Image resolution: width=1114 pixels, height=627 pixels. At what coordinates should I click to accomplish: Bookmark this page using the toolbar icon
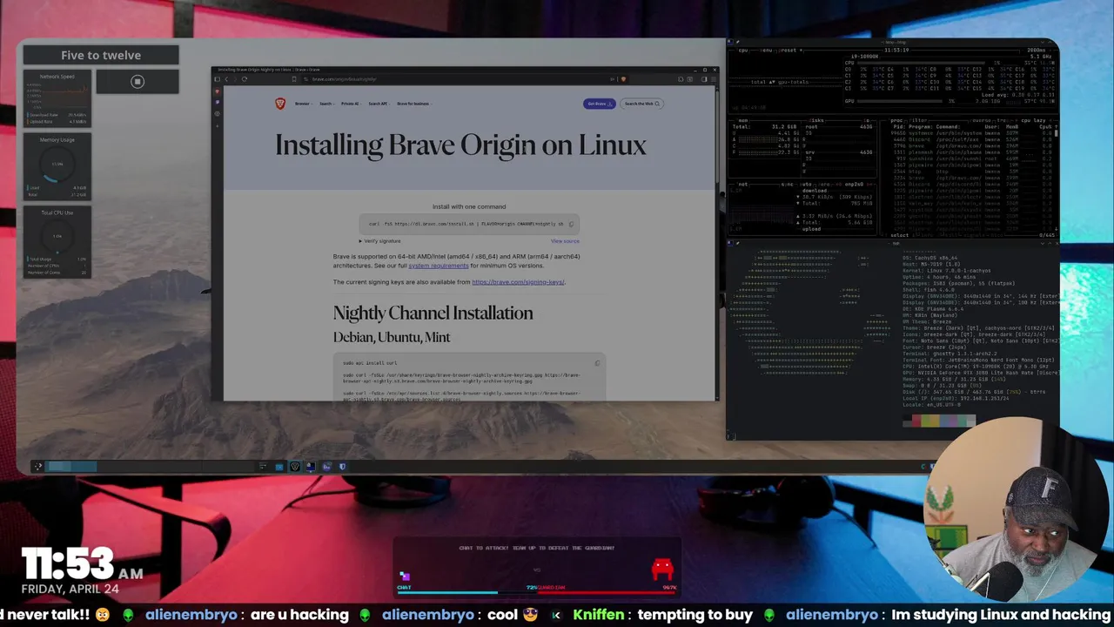[x=294, y=79]
